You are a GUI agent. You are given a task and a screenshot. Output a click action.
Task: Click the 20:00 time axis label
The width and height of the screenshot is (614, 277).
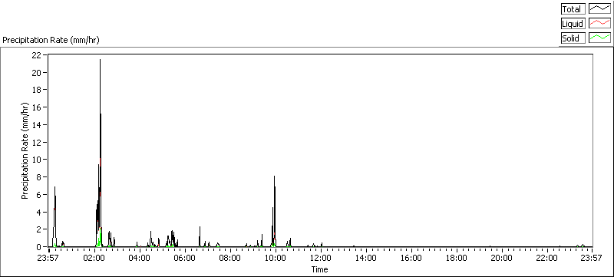pos(502,258)
